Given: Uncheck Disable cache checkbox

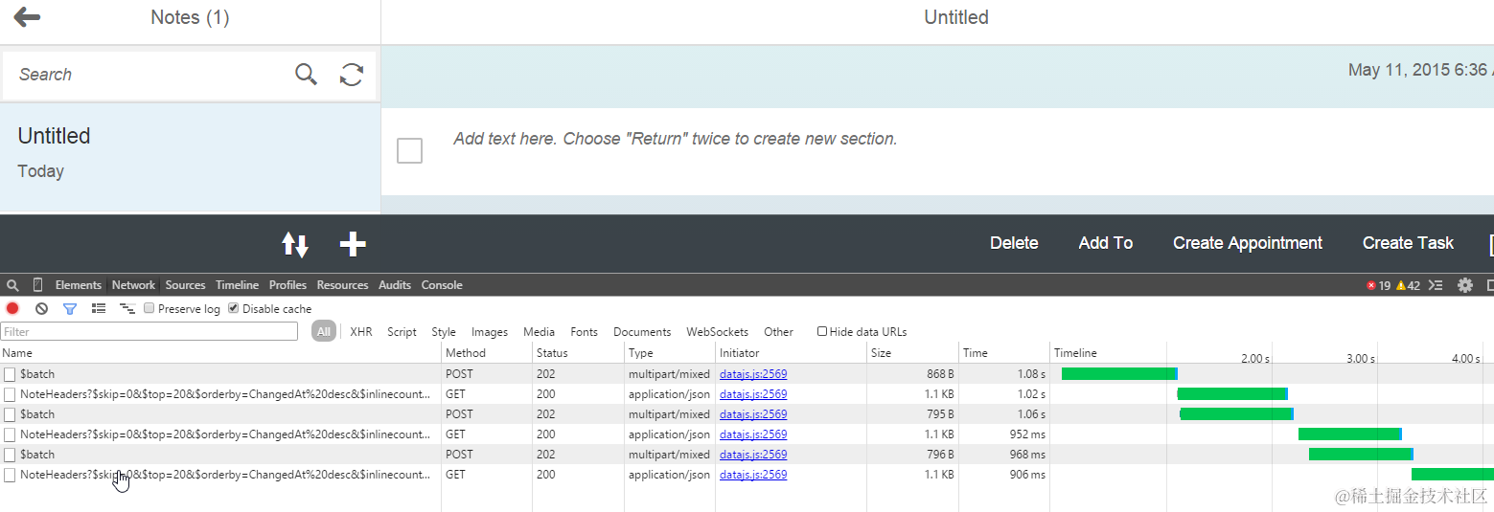Looking at the screenshot, I should pyautogui.click(x=233, y=309).
